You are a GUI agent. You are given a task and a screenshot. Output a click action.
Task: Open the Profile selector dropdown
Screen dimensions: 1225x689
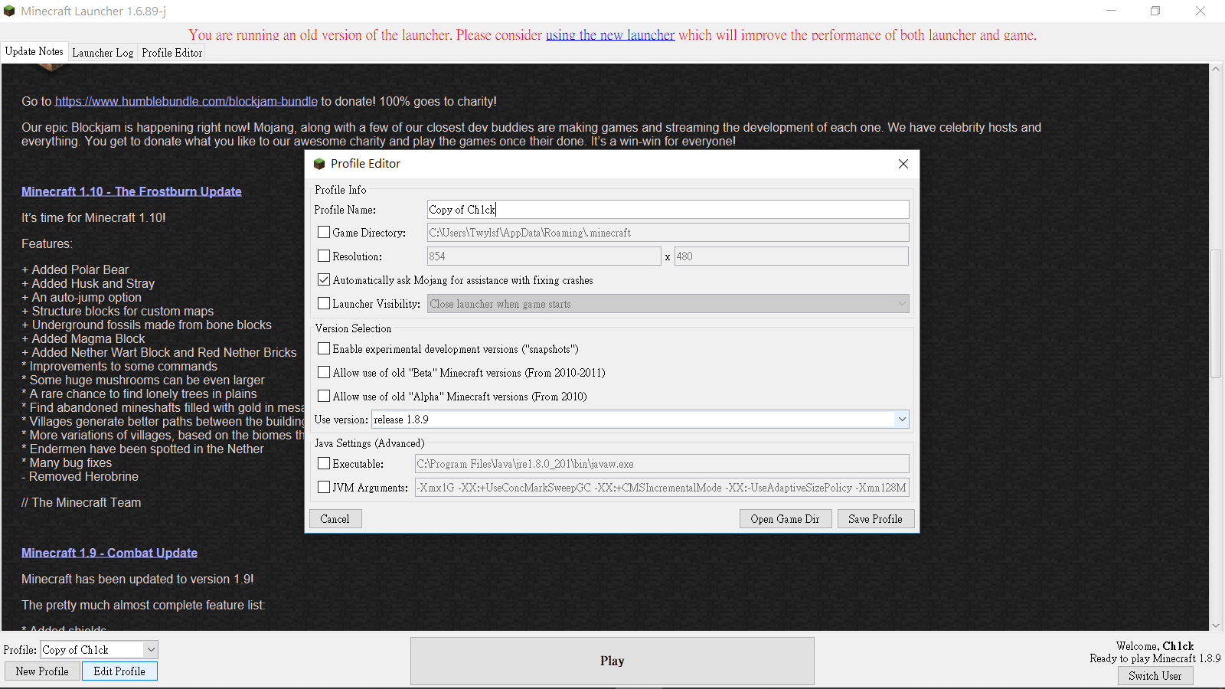151,650
